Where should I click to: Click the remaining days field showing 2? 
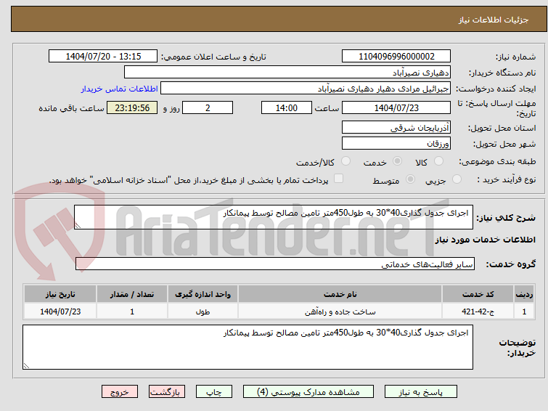click(208, 107)
